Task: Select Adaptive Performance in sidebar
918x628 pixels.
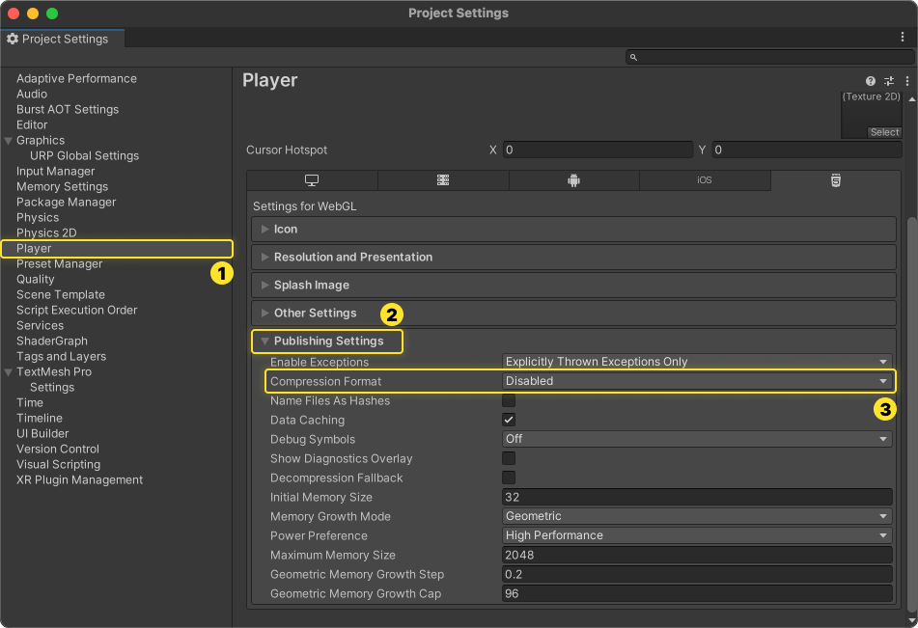Action: click(x=76, y=78)
